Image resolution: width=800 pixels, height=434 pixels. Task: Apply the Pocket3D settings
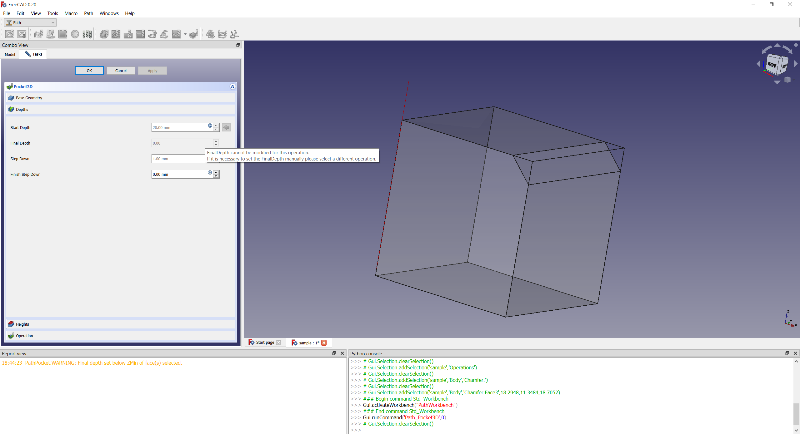(x=152, y=70)
